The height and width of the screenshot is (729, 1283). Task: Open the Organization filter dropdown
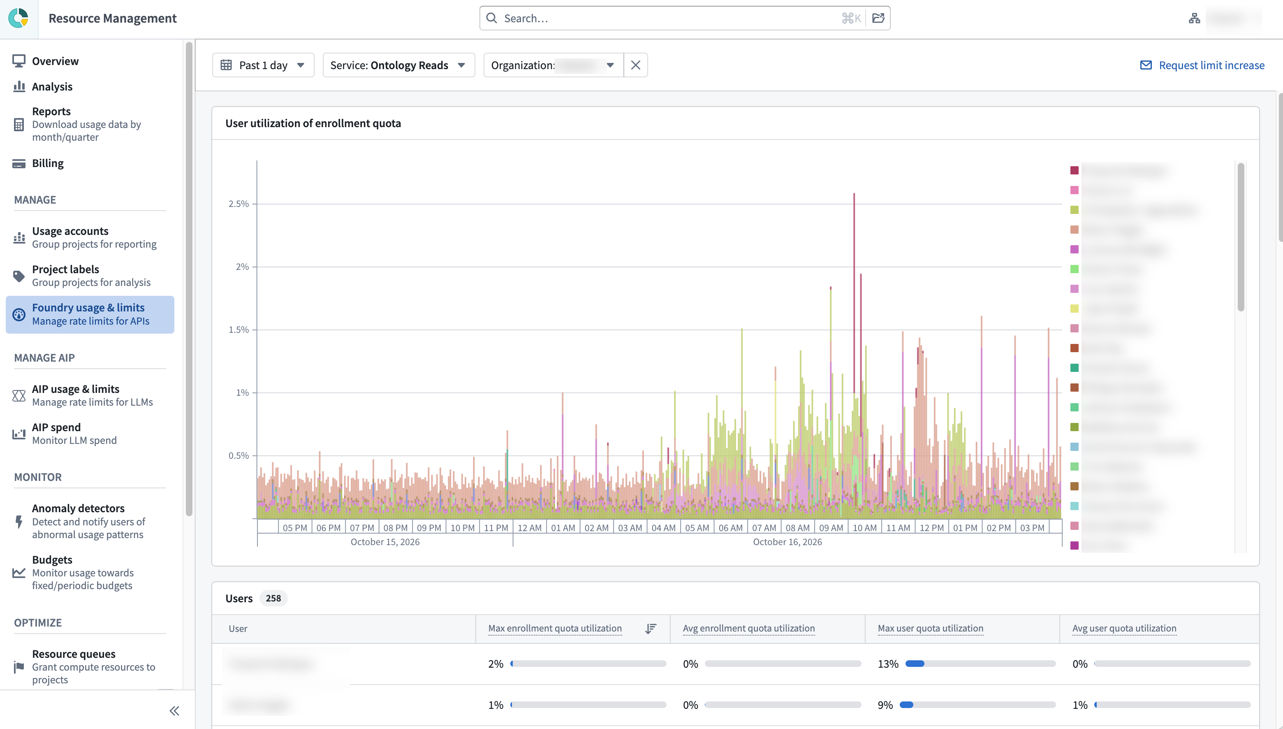[x=554, y=65]
